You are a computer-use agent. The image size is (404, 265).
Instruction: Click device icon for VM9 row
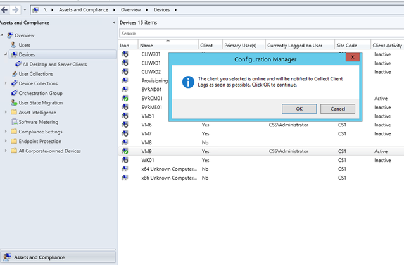[125, 151]
